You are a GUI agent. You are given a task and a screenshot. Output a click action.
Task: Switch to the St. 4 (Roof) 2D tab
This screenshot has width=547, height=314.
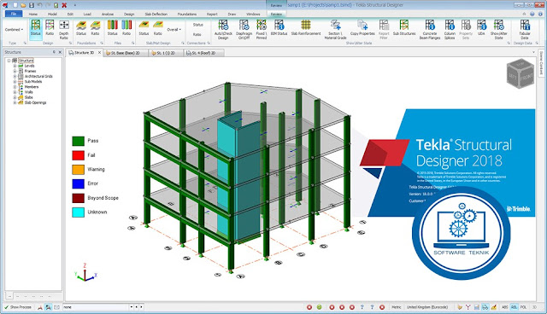coord(203,53)
